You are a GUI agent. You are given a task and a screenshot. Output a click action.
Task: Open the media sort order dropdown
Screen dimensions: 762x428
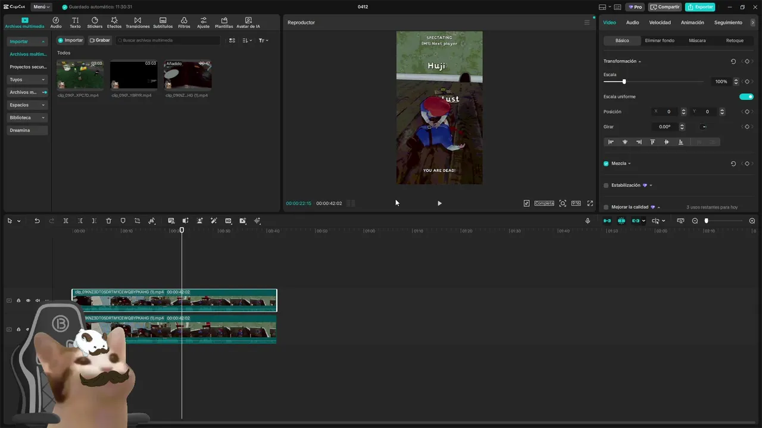(x=247, y=40)
